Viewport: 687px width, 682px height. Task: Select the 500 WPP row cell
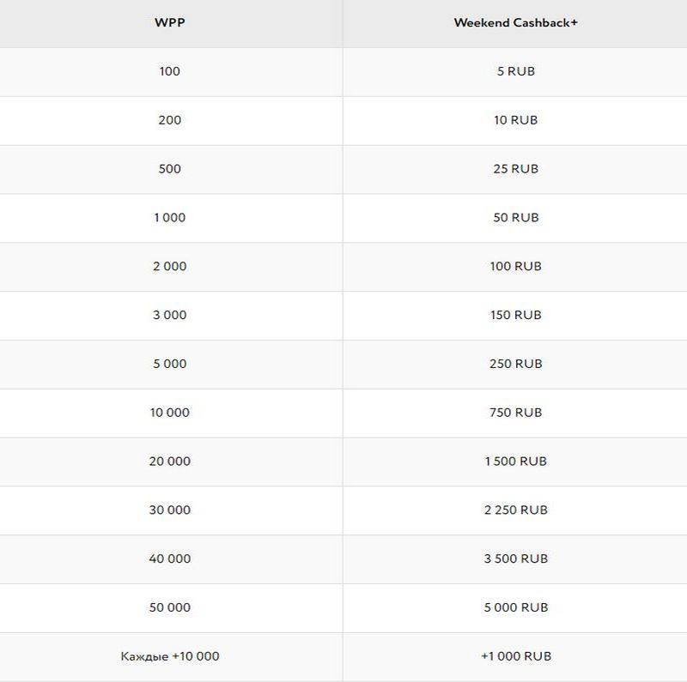(169, 168)
